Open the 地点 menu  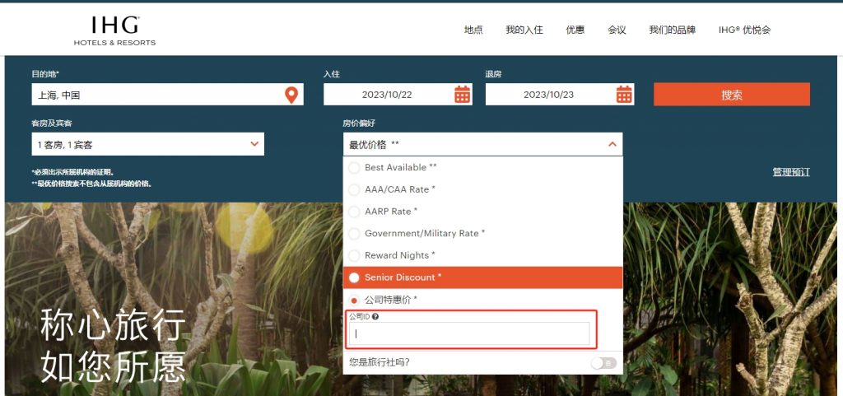[473, 30]
